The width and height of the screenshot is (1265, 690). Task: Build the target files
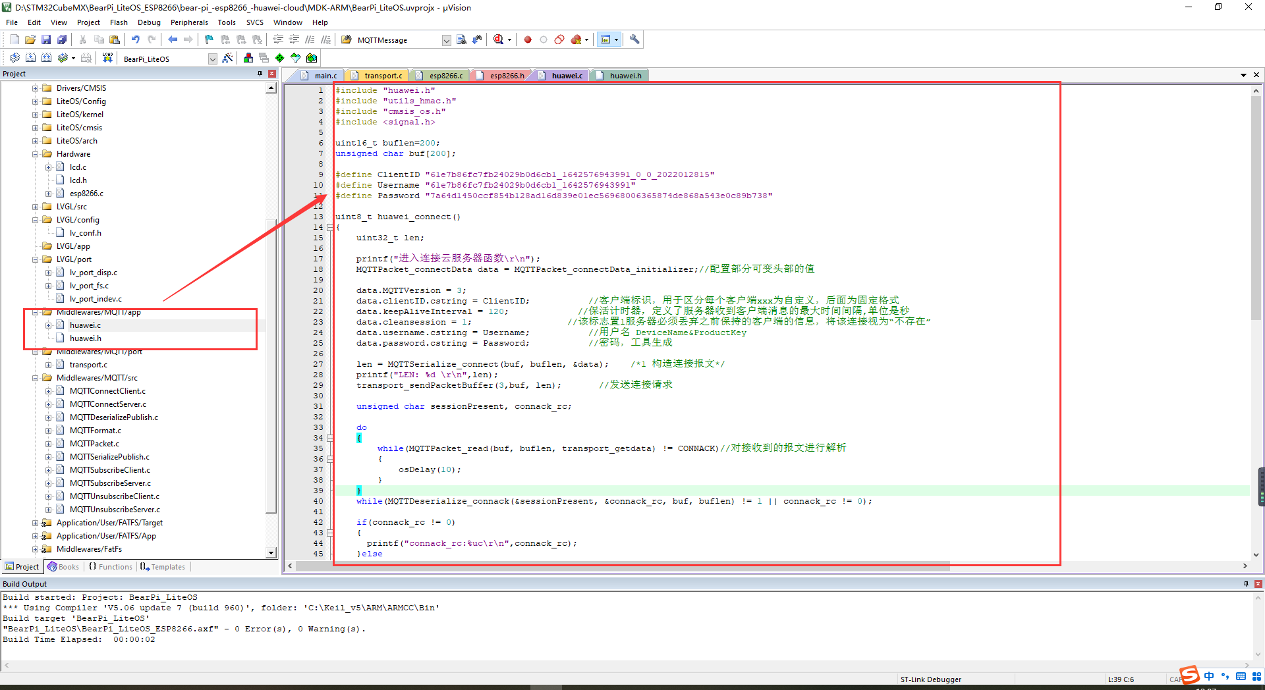pyautogui.click(x=30, y=58)
